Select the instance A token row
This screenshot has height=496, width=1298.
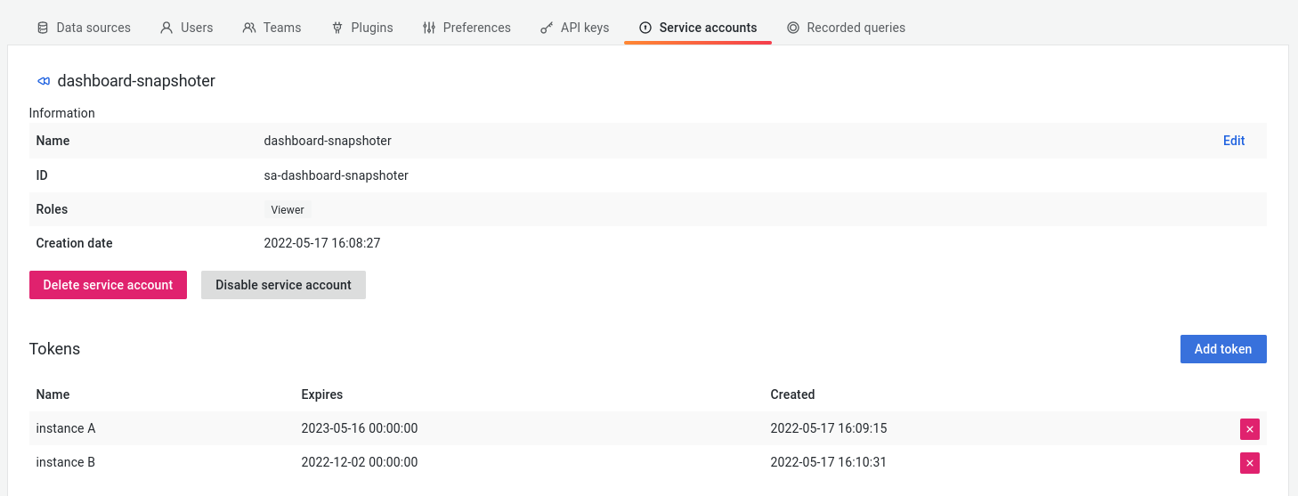click(x=534, y=428)
